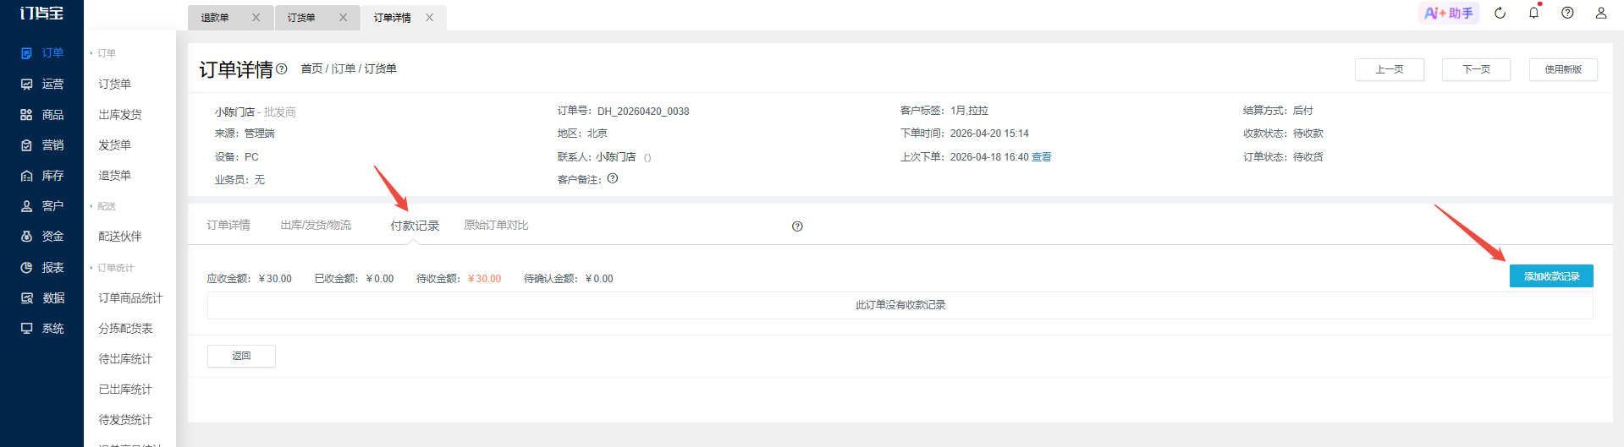
Task: Open the 订单详情 sub-tab
Action: [x=228, y=226]
